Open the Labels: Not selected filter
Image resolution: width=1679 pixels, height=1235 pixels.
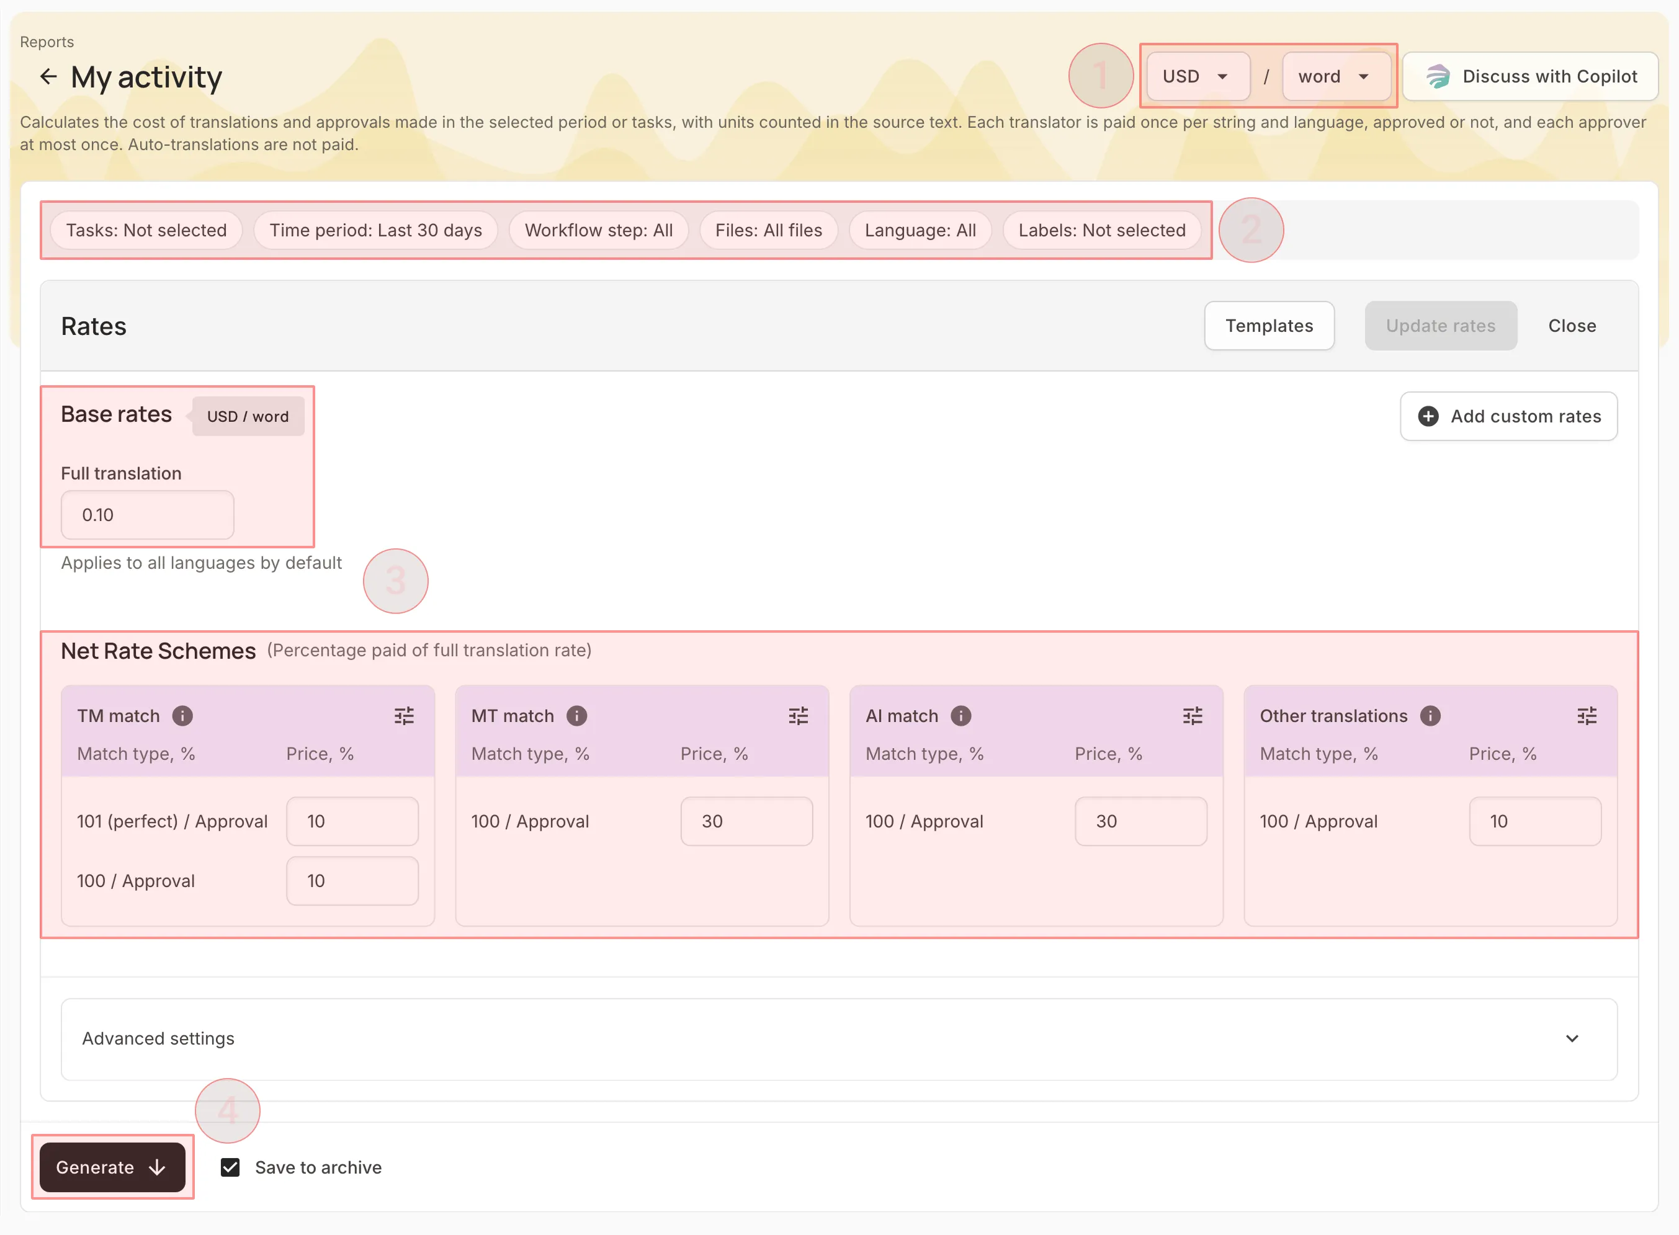tap(1101, 230)
